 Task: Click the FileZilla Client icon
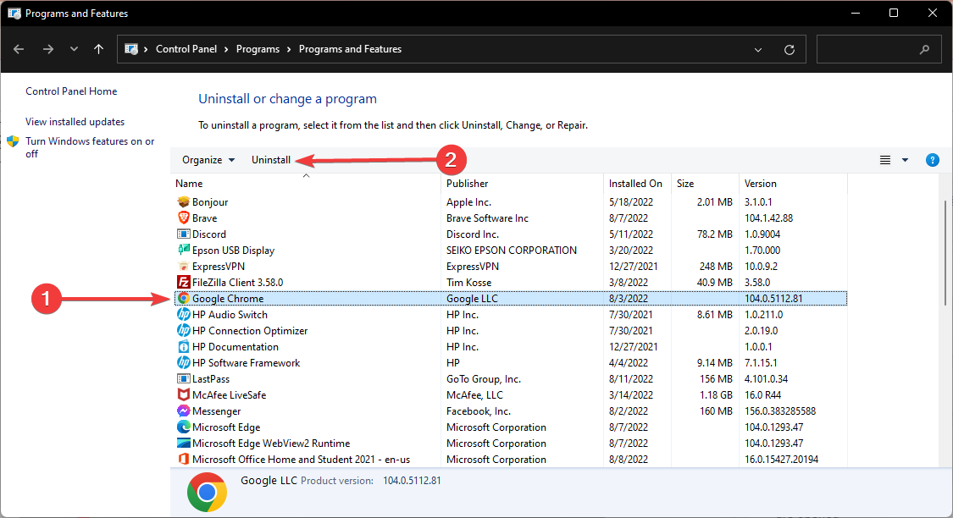tap(184, 283)
